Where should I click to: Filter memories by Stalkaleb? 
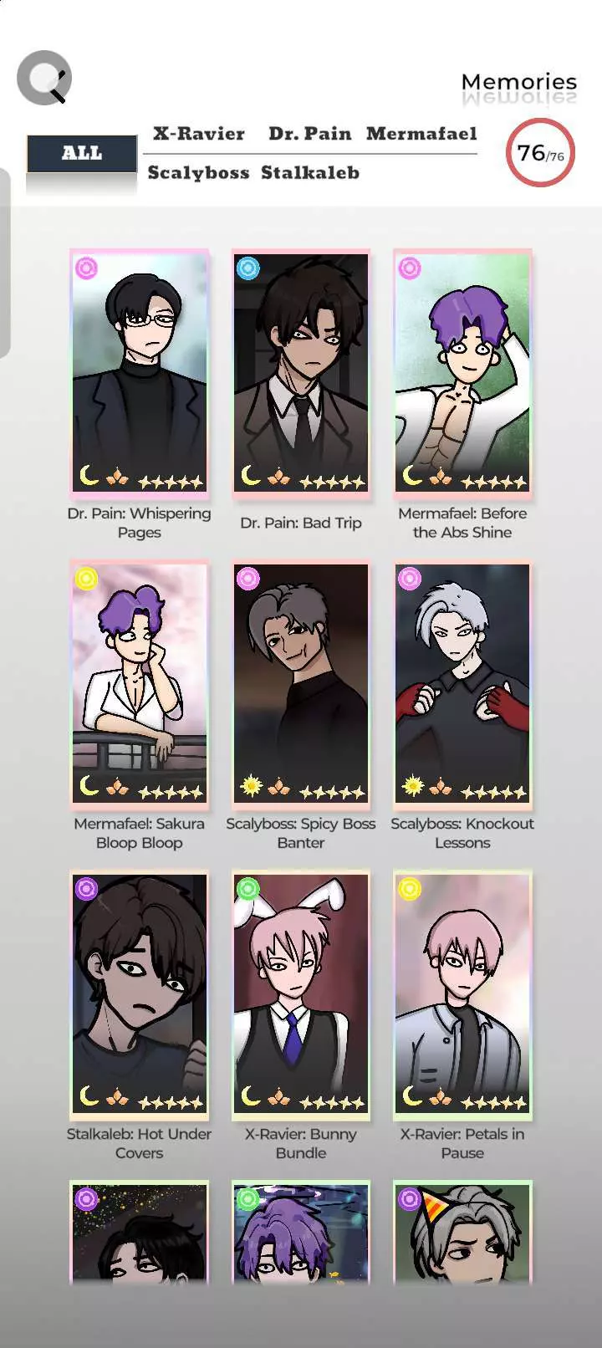tap(310, 173)
